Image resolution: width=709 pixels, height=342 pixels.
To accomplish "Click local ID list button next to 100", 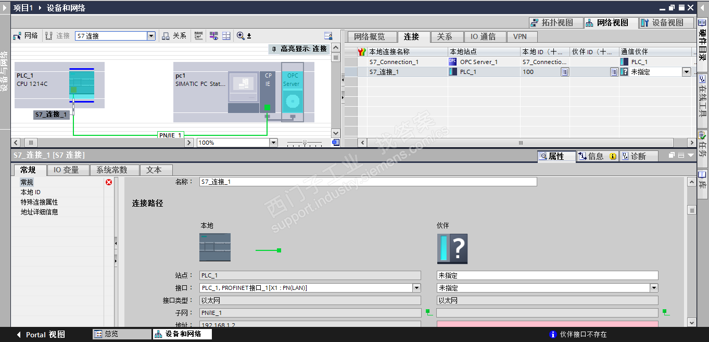I will tap(564, 72).
